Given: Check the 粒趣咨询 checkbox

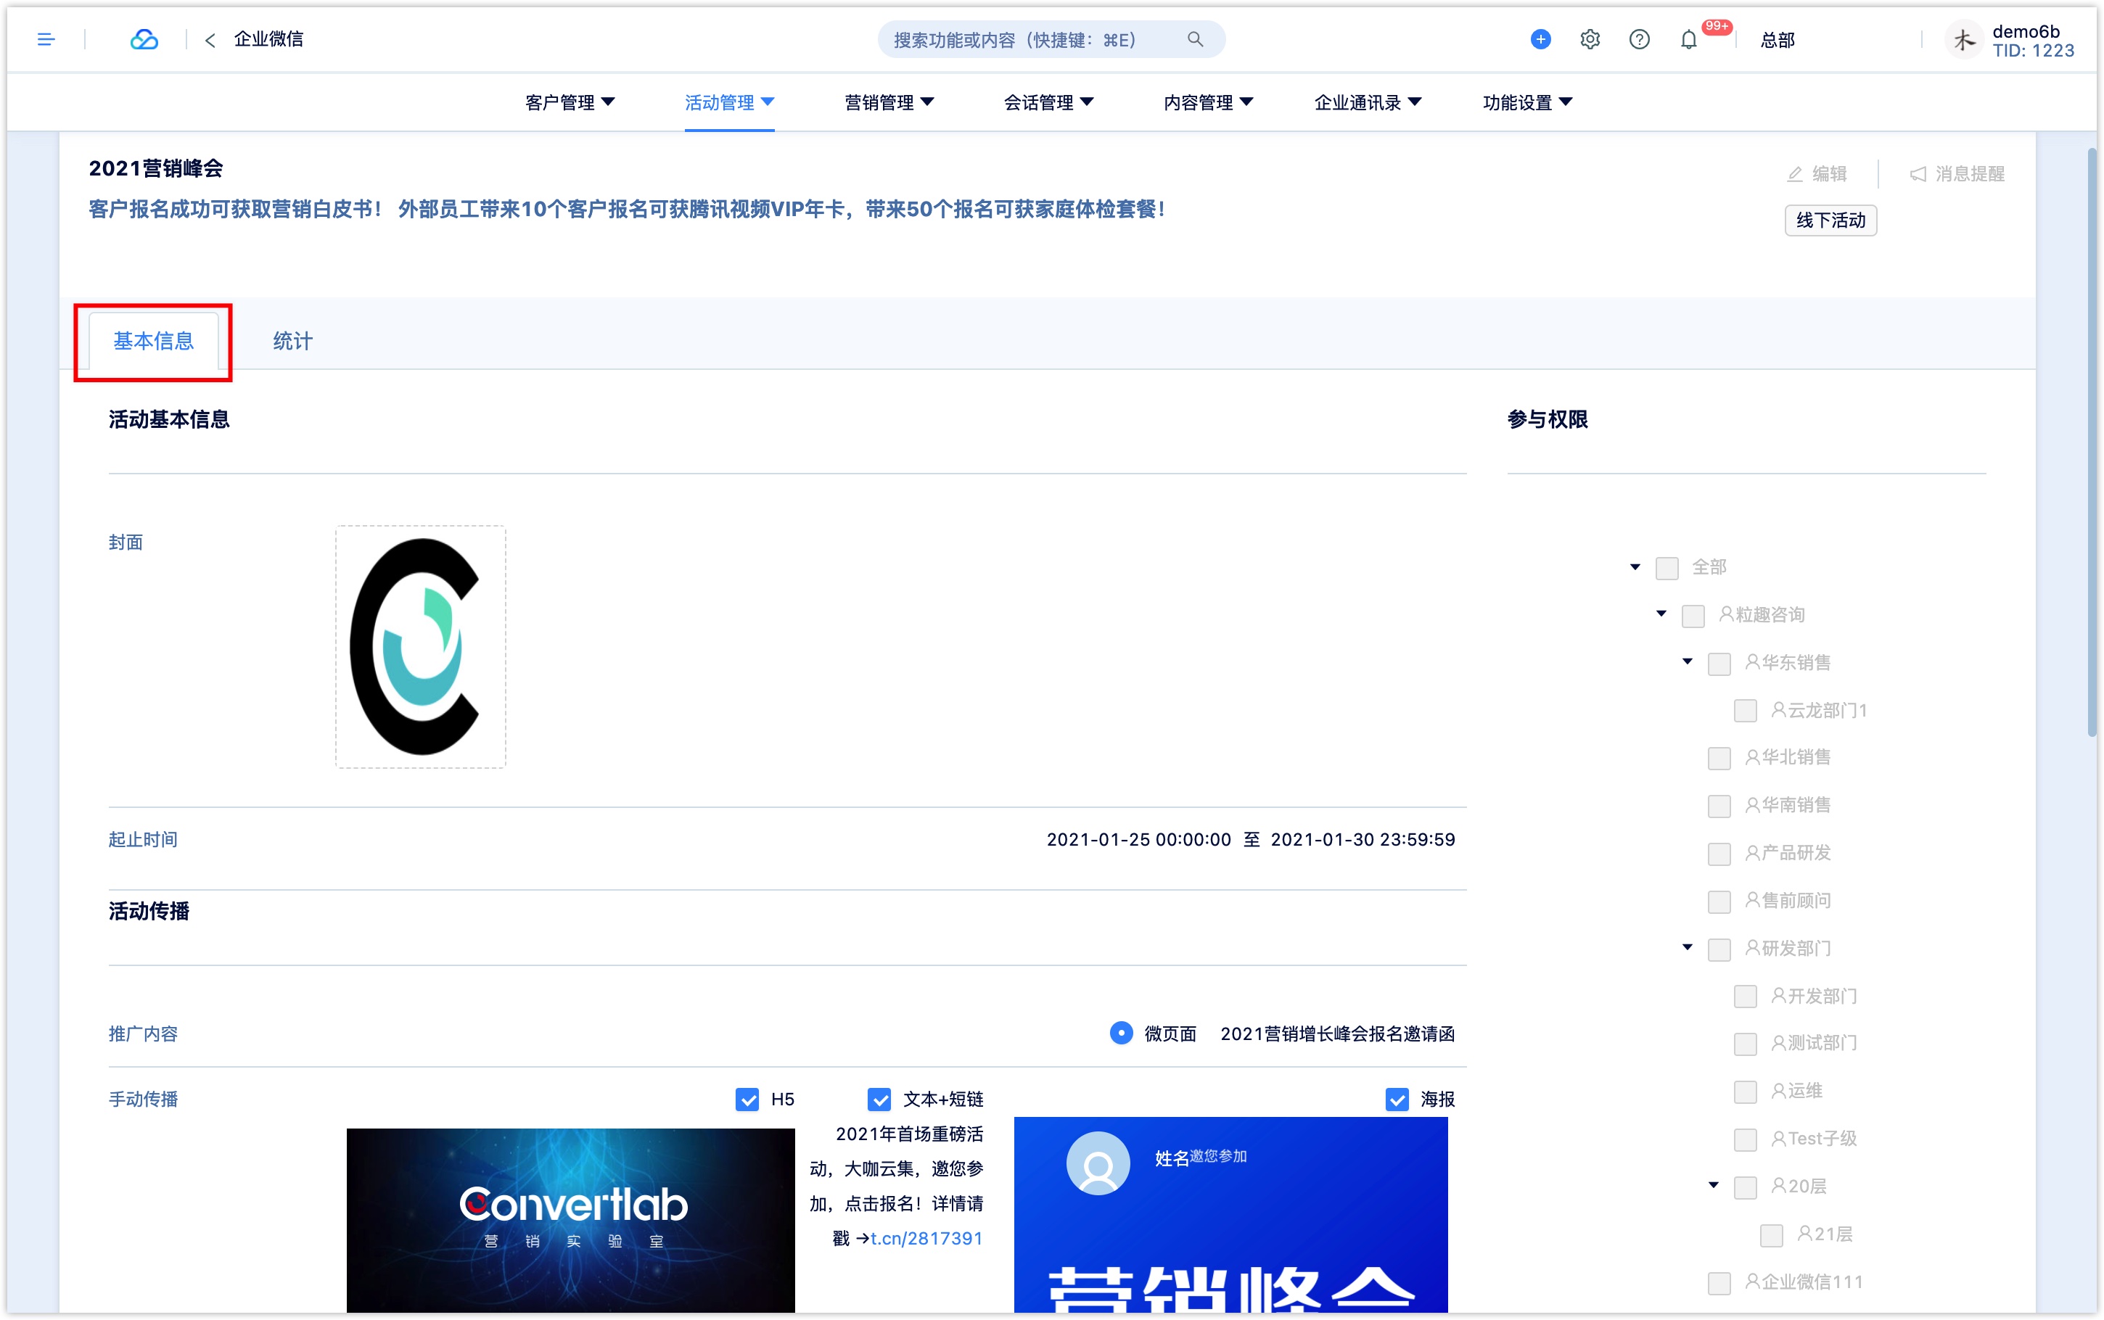Looking at the screenshot, I should 1693,616.
